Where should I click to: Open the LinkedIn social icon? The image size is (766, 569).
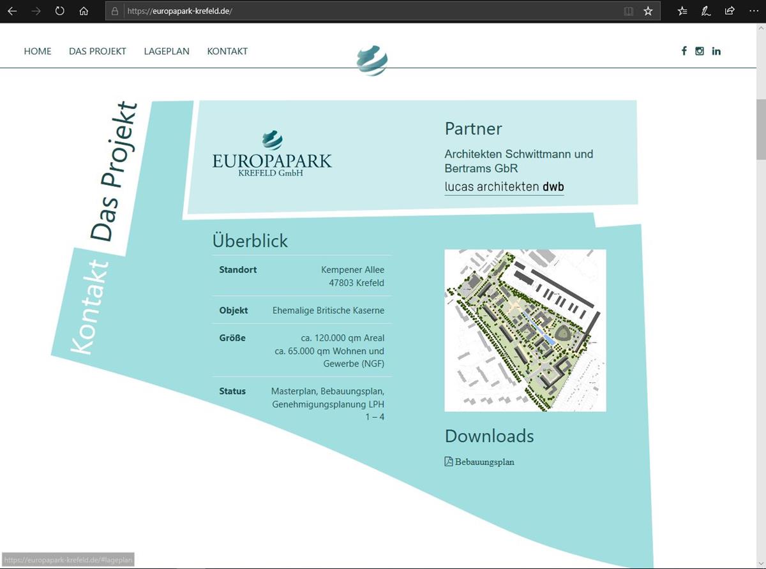click(x=716, y=51)
